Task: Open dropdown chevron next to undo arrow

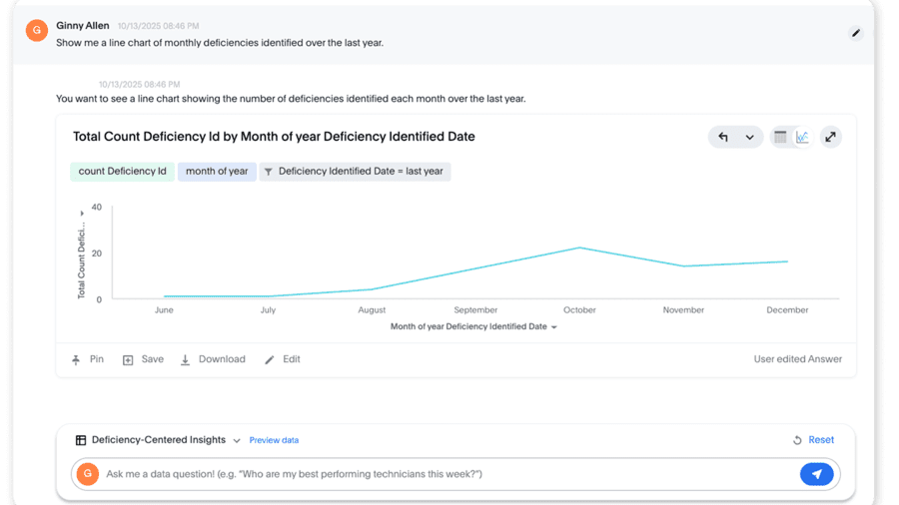Action: point(749,138)
